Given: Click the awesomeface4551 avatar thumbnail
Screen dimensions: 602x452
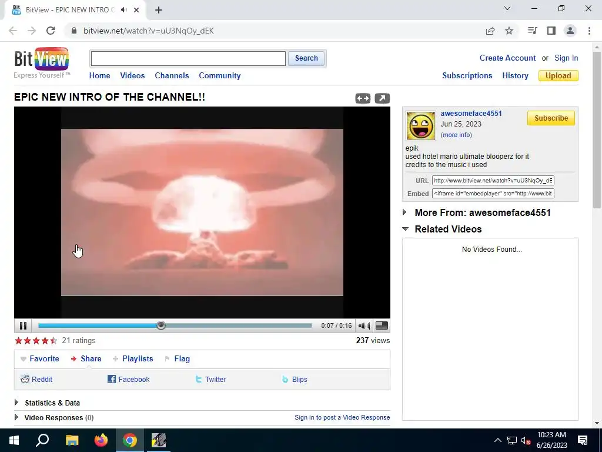Looking at the screenshot, I should pyautogui.click(x=421, y=126).
